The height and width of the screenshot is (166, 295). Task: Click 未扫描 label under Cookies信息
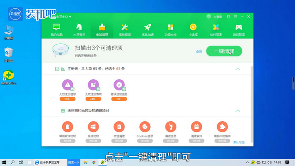(145, 141)
